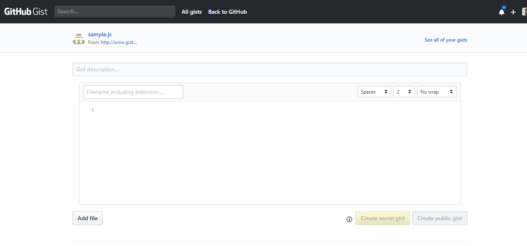Open the indent size dropdown showing 2
Screen dimensions: 527x246
click(404, 92)
